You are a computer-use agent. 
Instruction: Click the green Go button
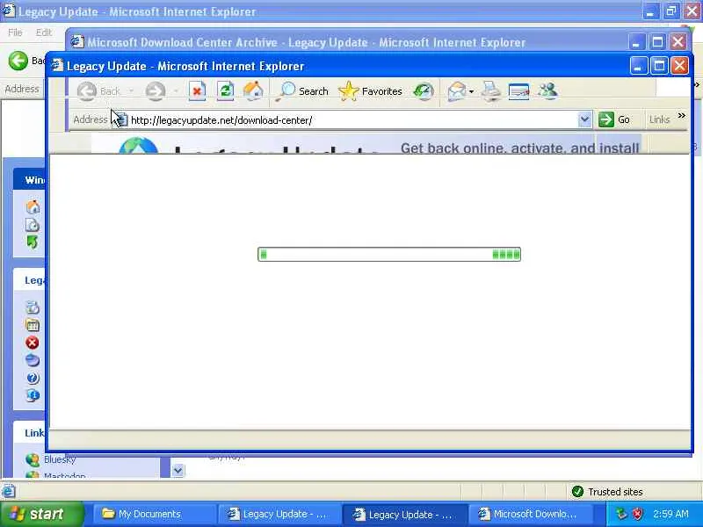(614, 119)
